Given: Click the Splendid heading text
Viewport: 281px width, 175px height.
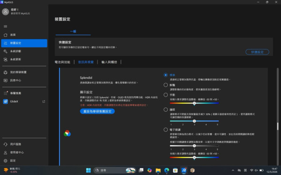Looking at the screenshot, I should pyautogui.click(x=86, y=77).
